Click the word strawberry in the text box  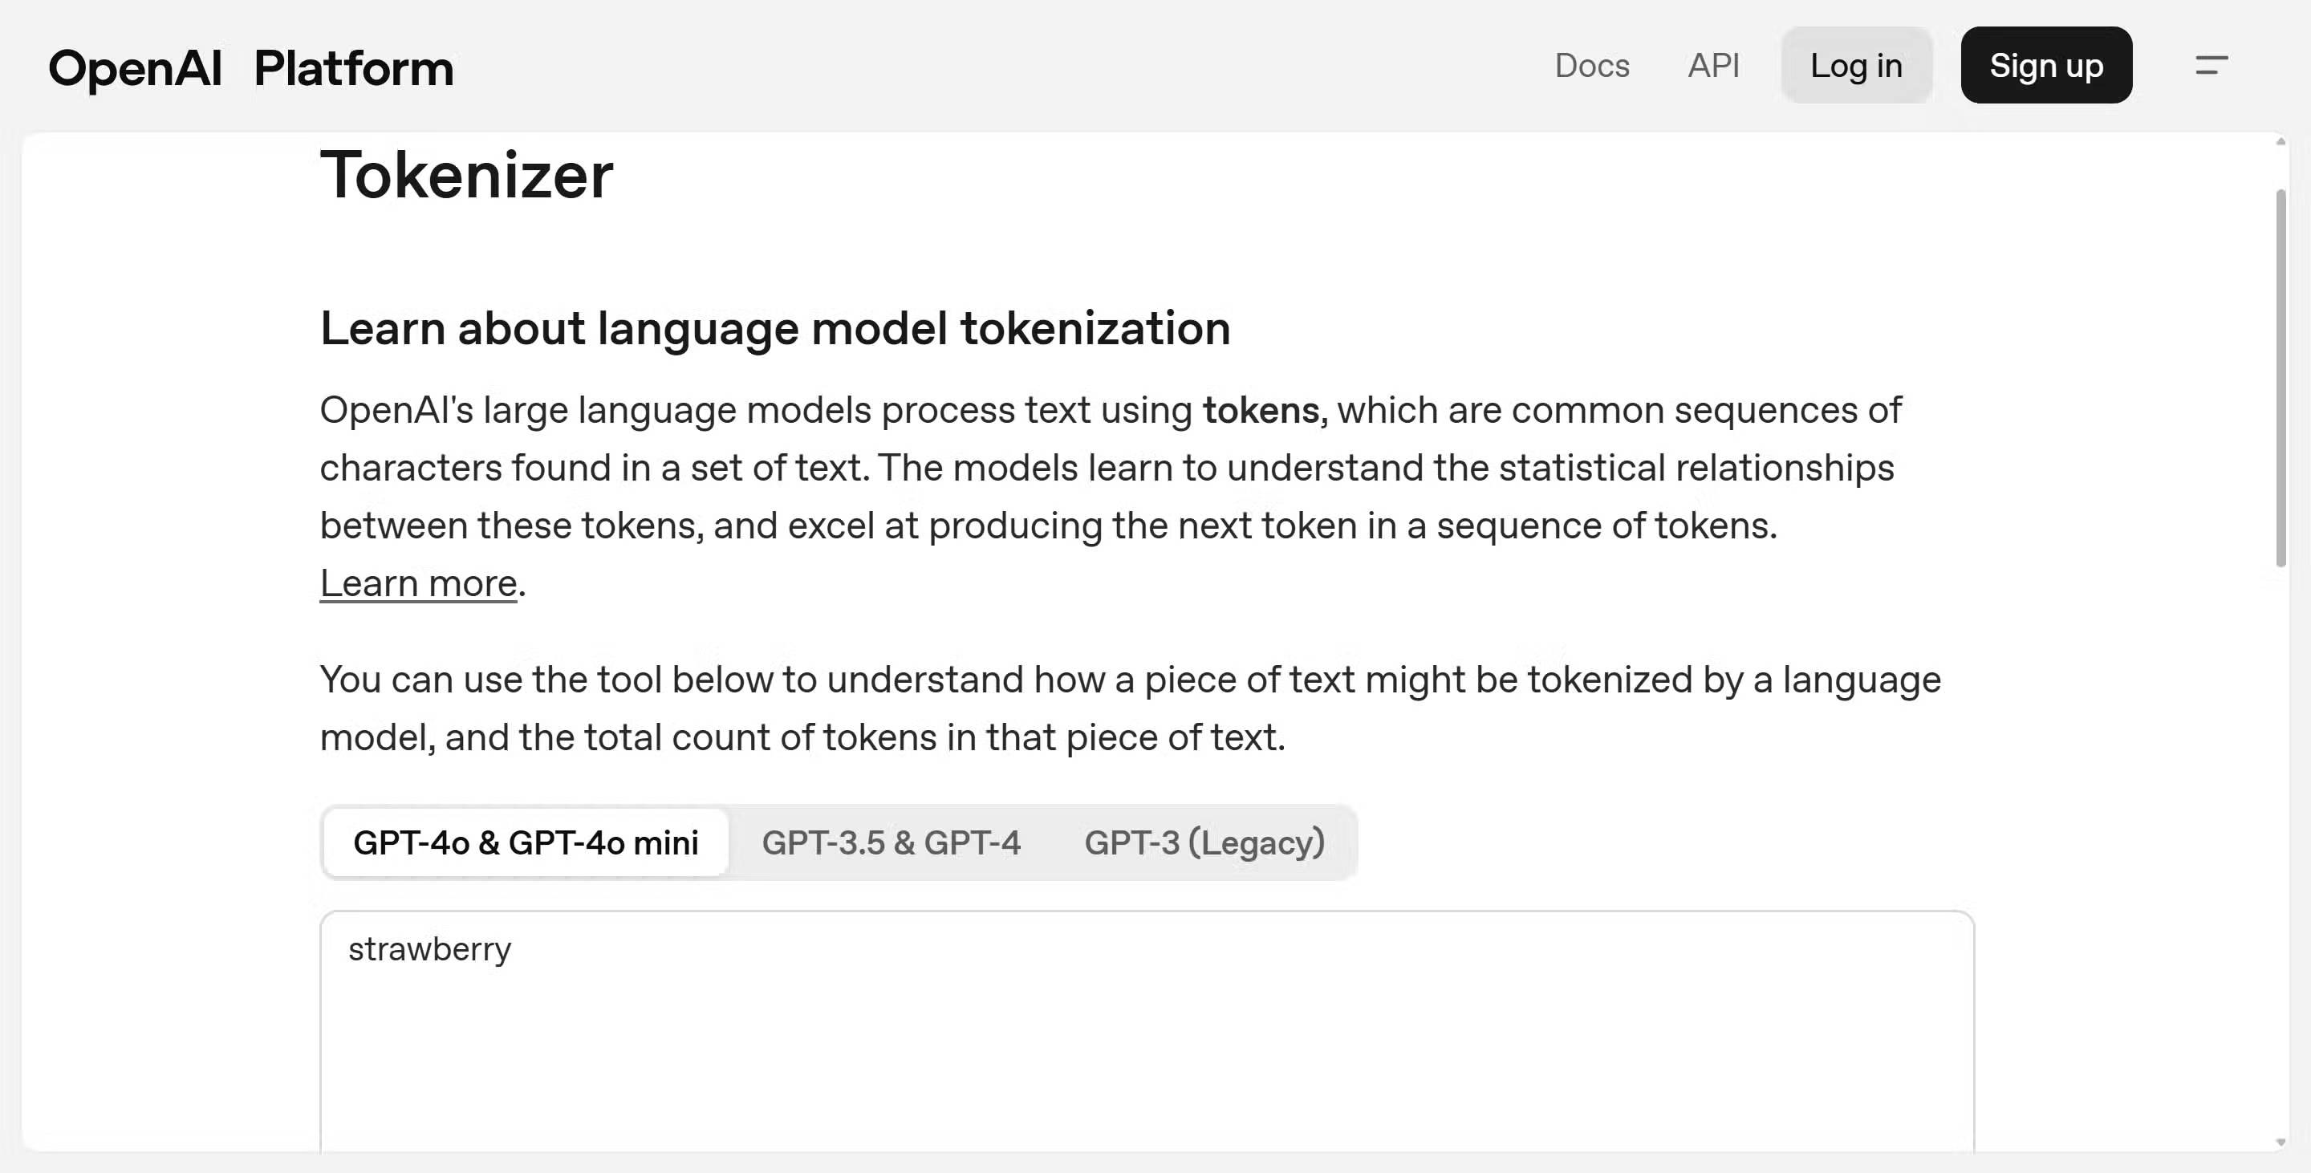tap(430, 950)
